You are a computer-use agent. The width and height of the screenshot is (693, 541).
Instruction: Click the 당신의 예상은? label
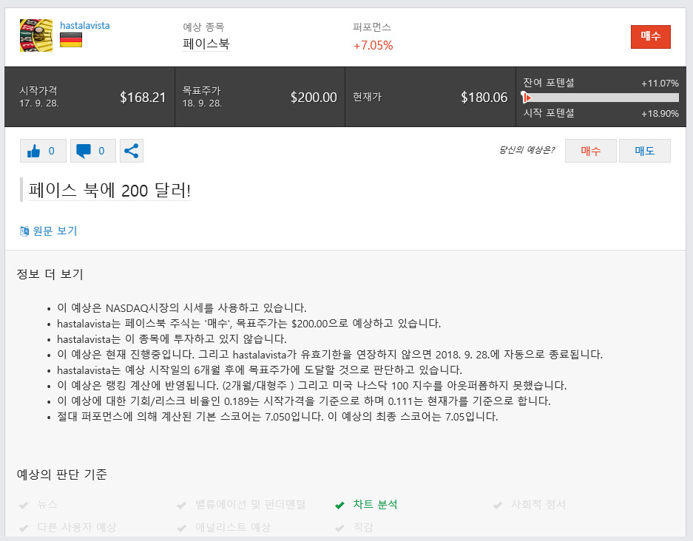(527, 150)
